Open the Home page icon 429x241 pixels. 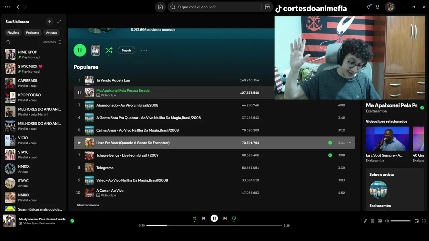[x=160, y=7]
